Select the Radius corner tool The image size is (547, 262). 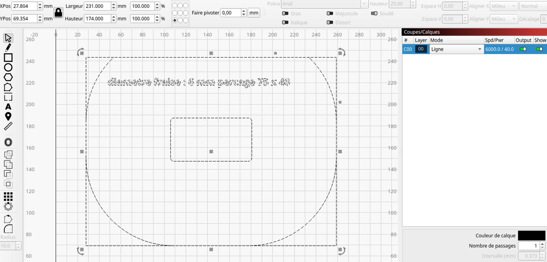(x=9, y=229)
